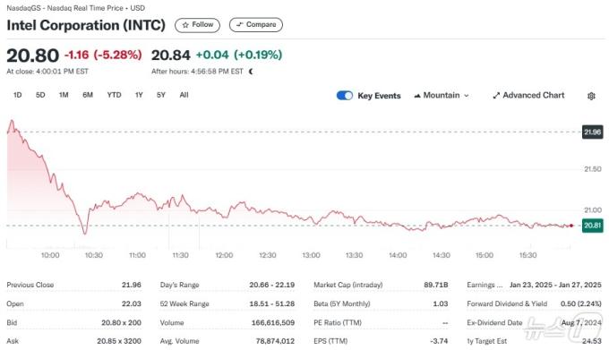Click the 1y Target Est label
This screenshot has width=609, height=350.
pyautogui.click(x=487, y=341)
